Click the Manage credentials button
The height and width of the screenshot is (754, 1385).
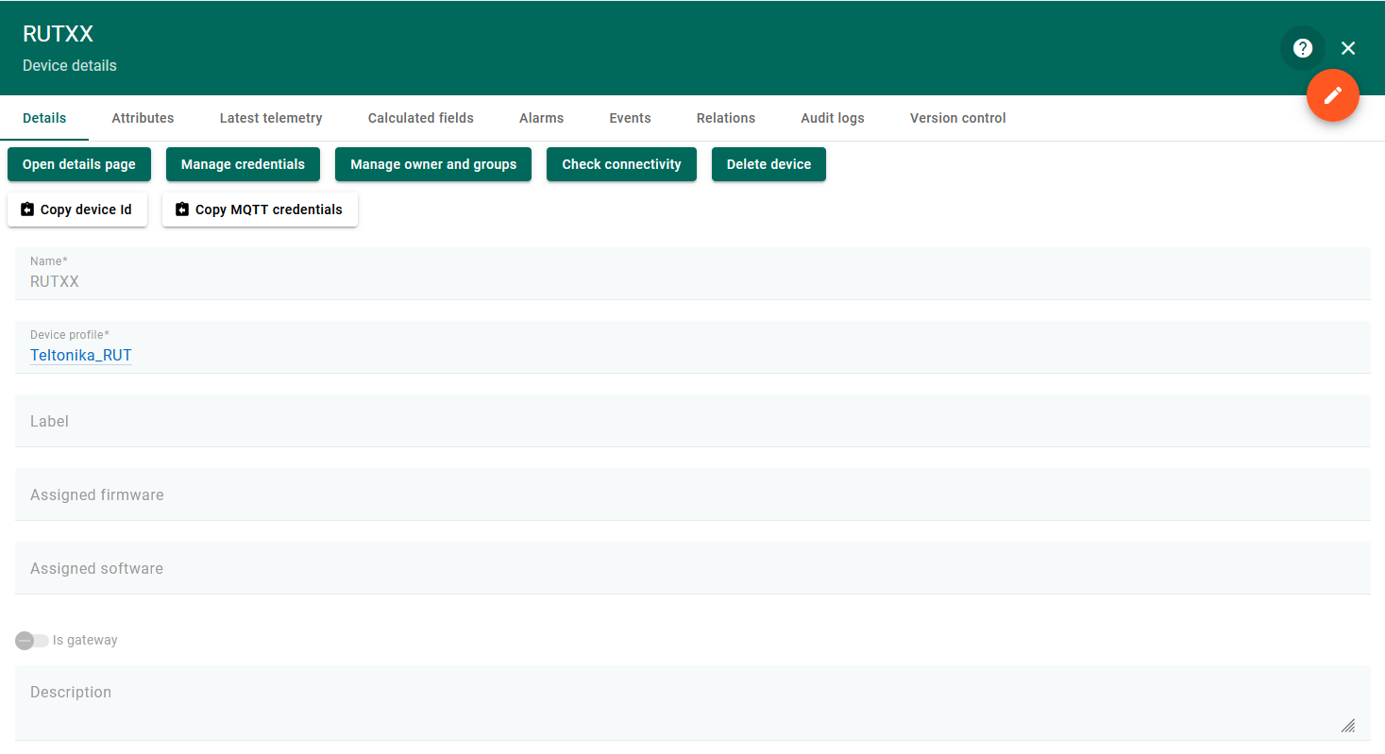tap(243, 164)
